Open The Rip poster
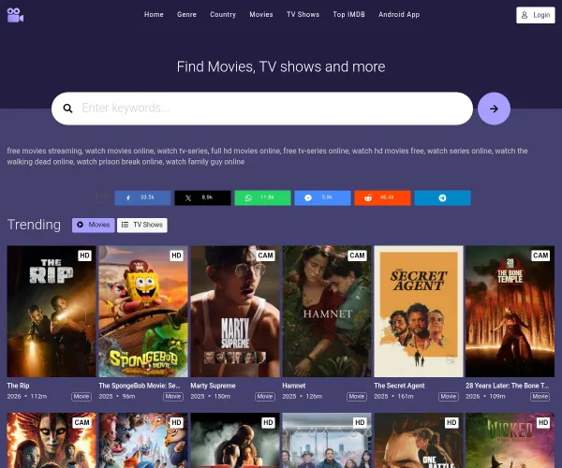Image resolution: width=562 pixels, height=468 pixels. point(52,311)
